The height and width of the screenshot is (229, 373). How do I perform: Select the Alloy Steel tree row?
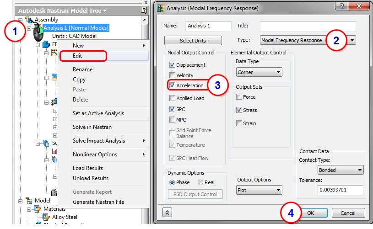click(65, 217)
